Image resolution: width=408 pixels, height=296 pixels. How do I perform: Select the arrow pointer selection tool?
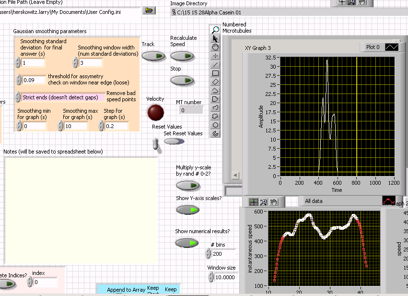[215, 38]
